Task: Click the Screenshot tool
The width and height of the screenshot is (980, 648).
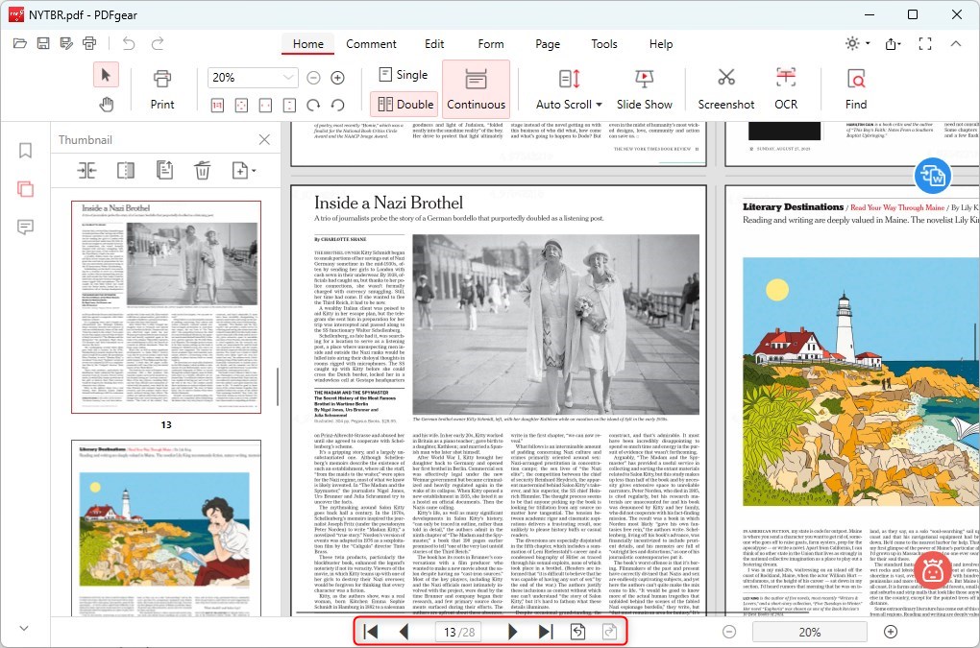Action: (726, 89)
